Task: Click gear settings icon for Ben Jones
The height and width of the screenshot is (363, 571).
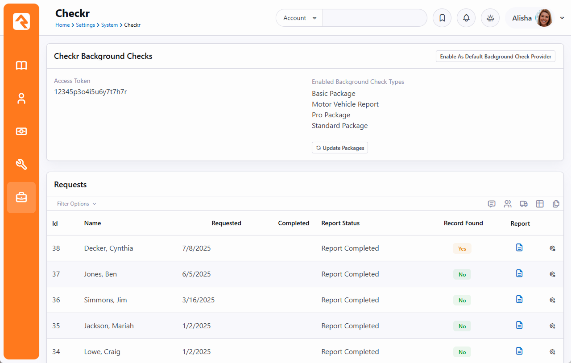Action: [x=552, y=274]
